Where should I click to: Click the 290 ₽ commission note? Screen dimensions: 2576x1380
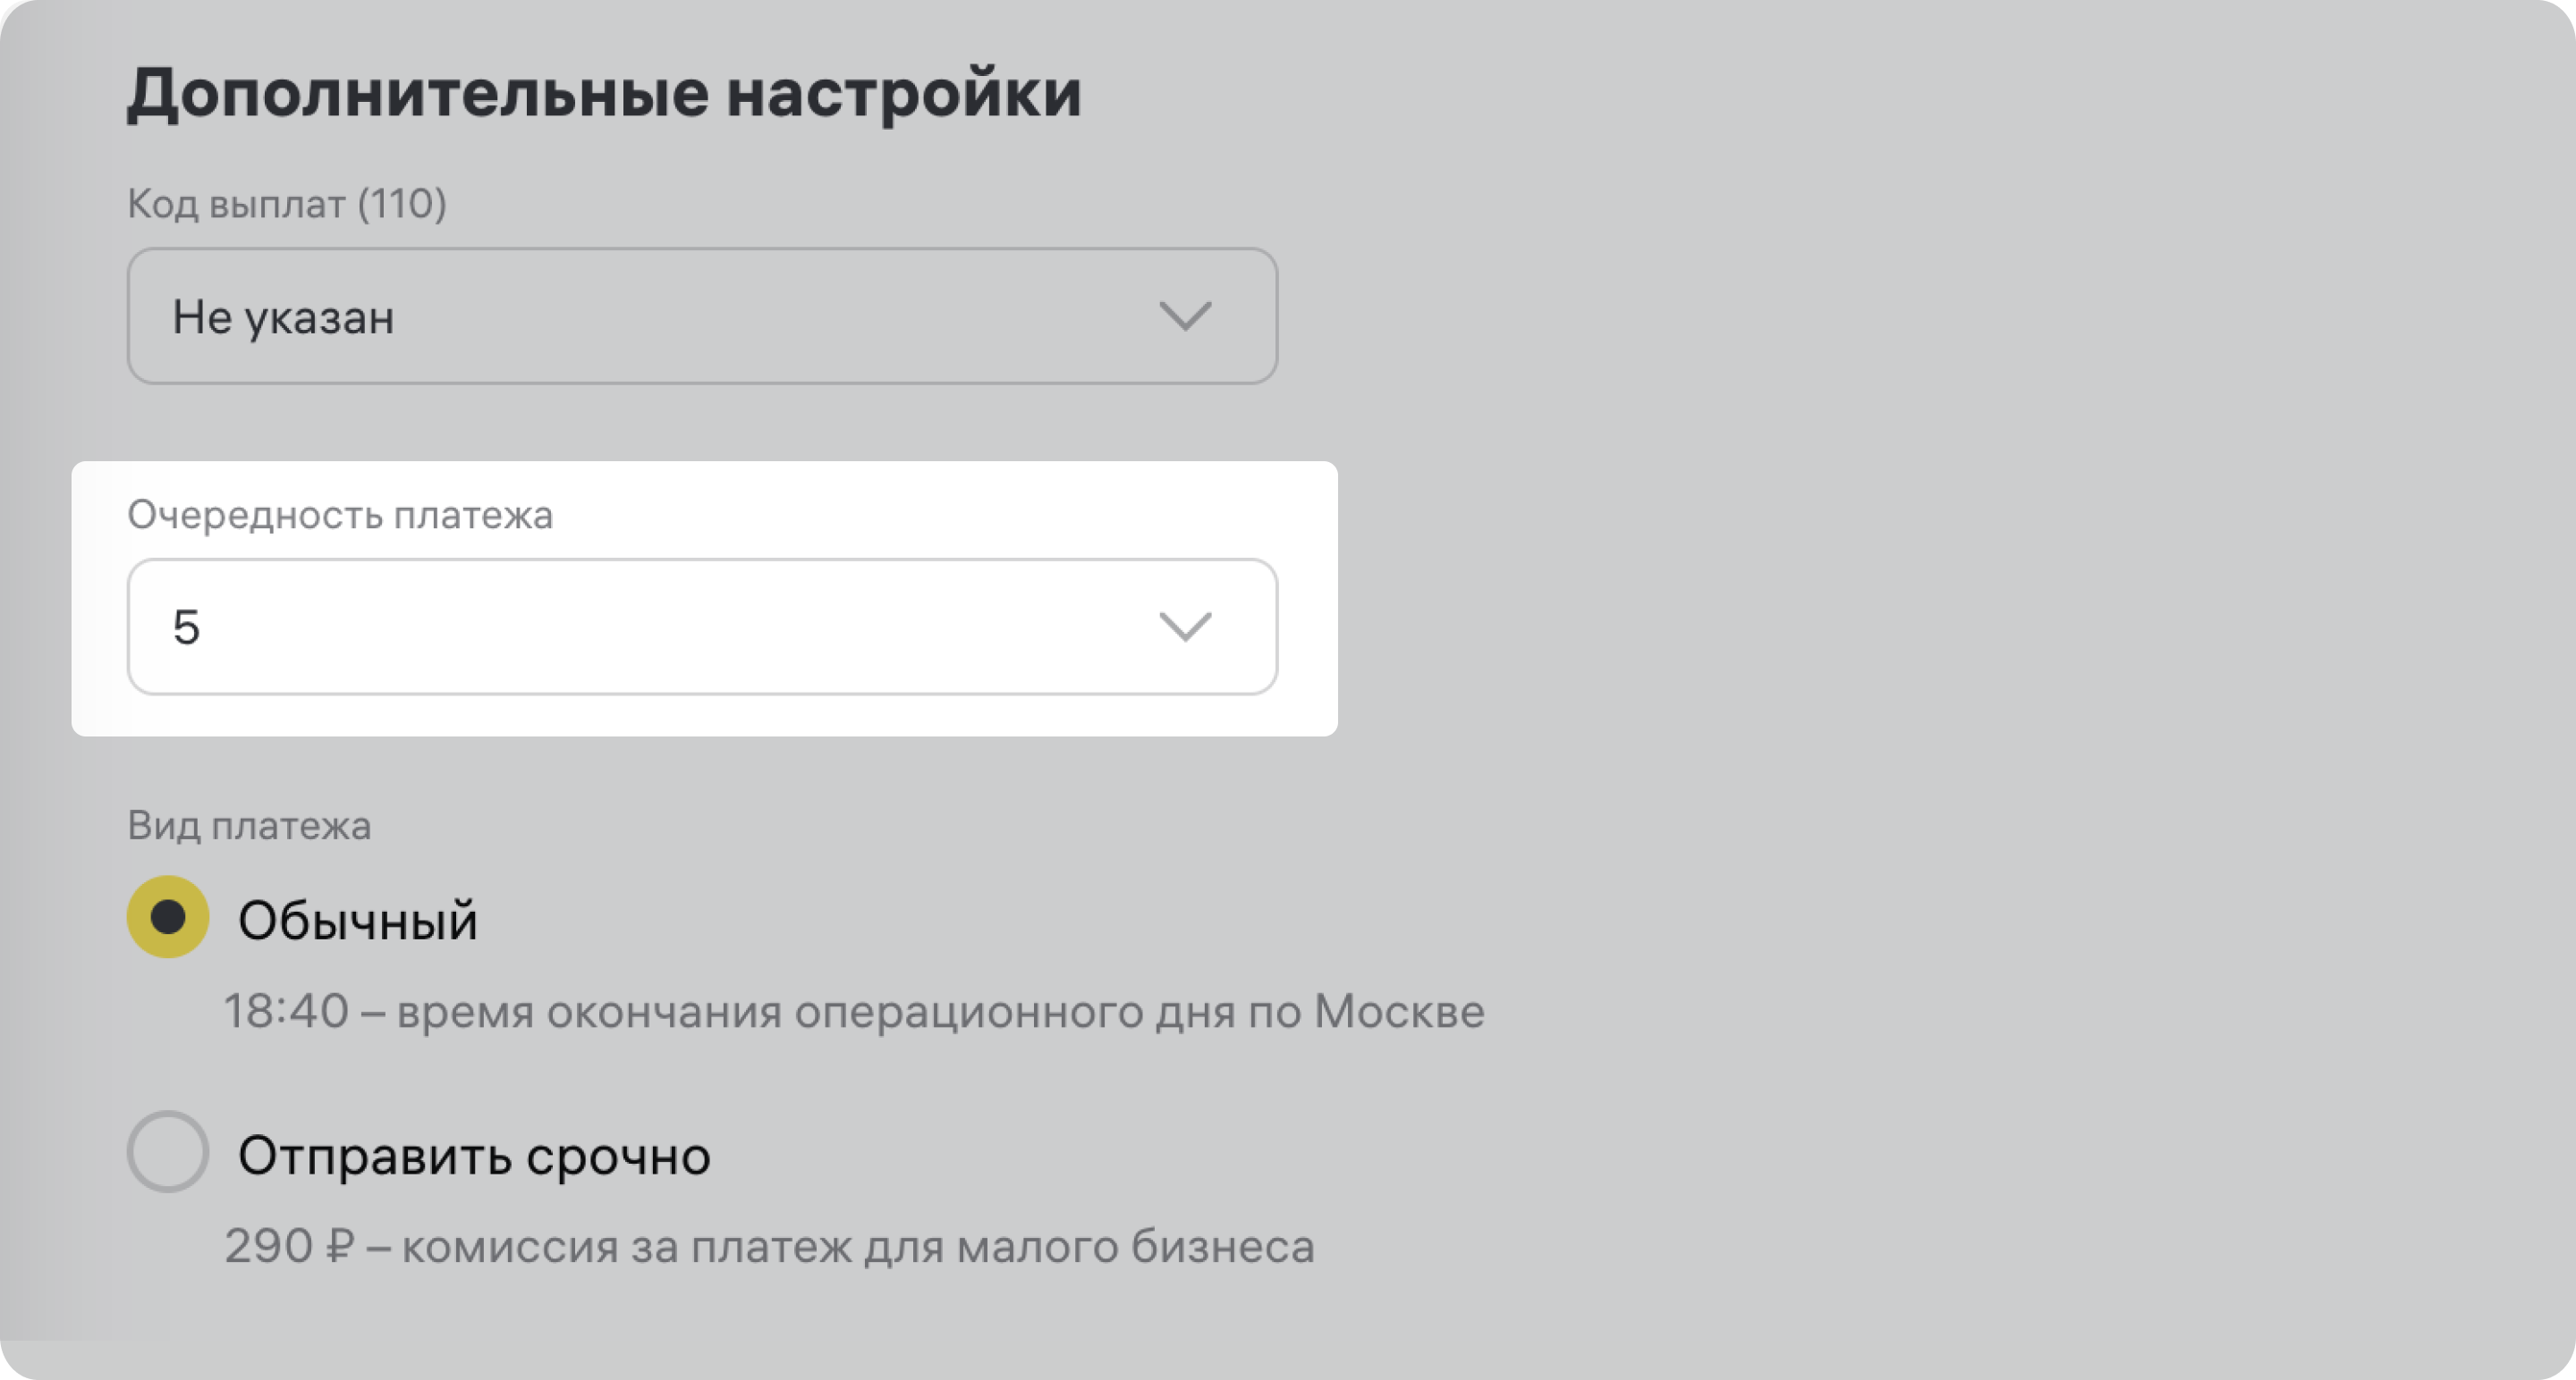coord(768,1246)
